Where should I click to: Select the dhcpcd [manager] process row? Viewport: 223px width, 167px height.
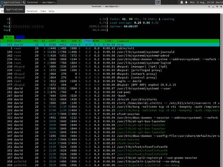coord(110,66)
